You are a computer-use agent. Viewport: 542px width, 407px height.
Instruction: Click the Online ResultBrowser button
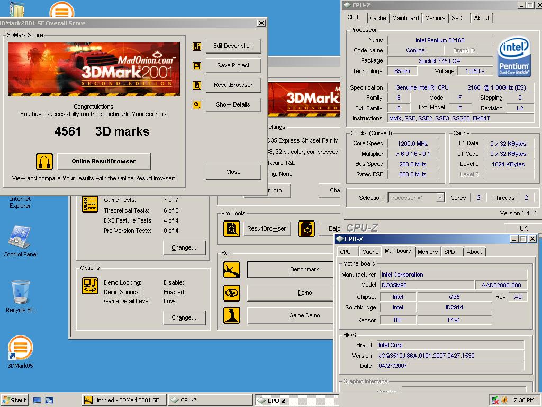coord(104,161)
